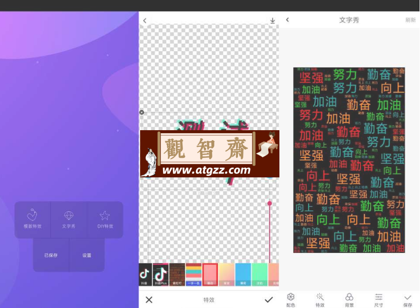This screenshot has width=420, height=308.
Task: Adjust the pink vertical slider handle
Action: click(x=270, y=203)
